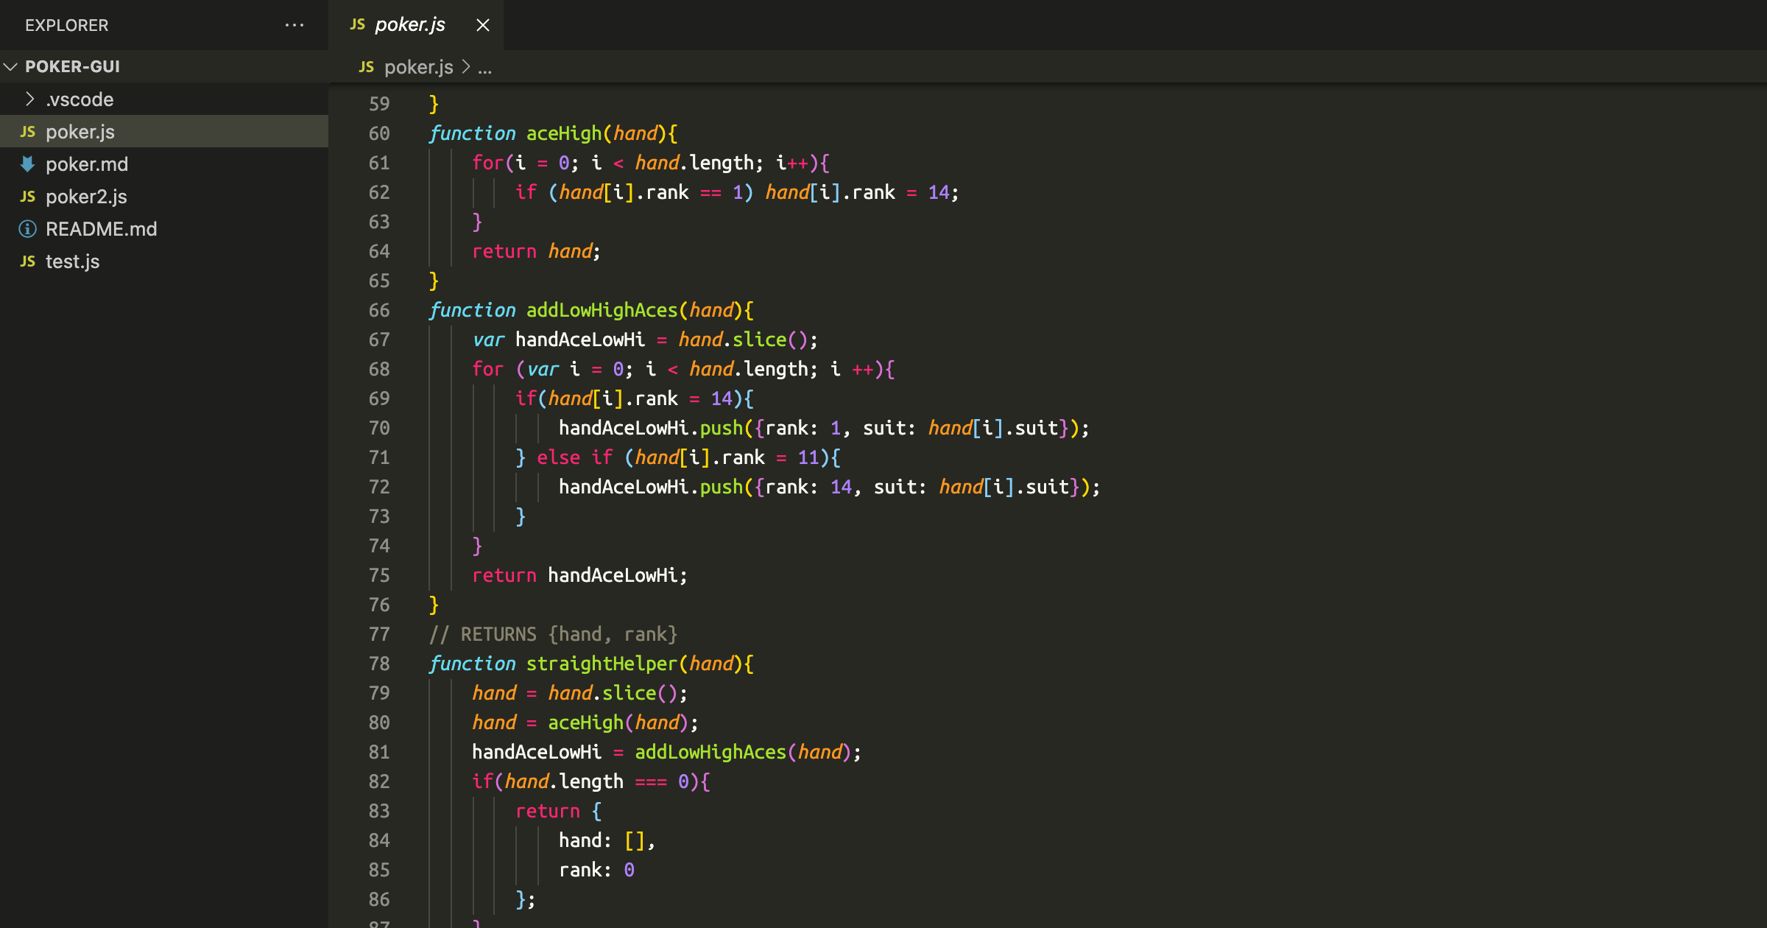Expand the breadcrumb ellipsis after poker.js
The image size is (1767, 928).
pyautogui.click(x=485, y=67)
